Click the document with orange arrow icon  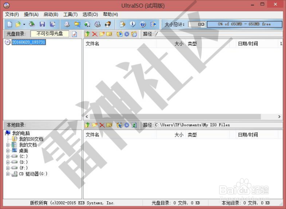122,24
